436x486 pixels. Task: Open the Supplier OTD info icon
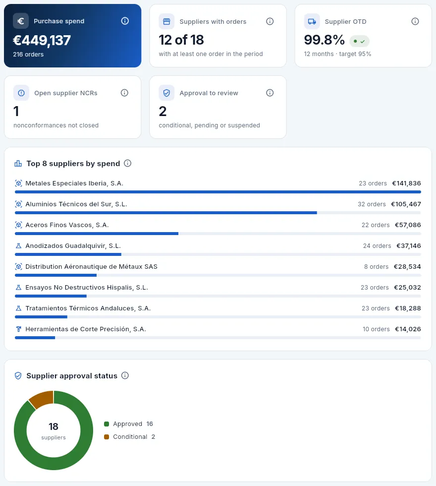(415, 21)
